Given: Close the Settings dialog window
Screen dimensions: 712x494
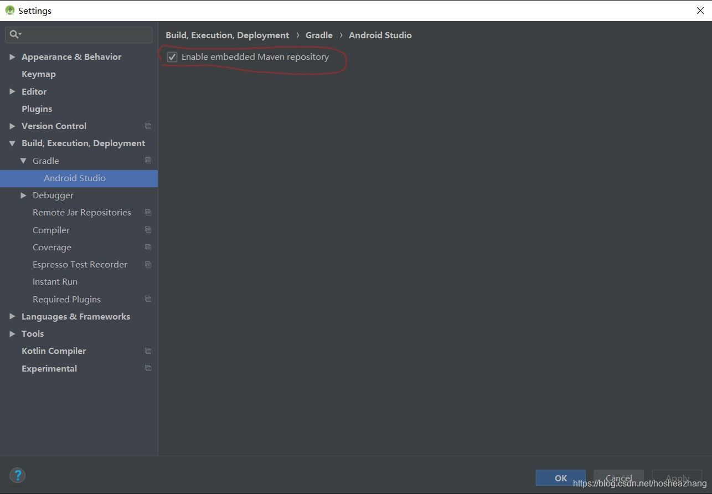Looking at the screenshot, I should (700, 11).
